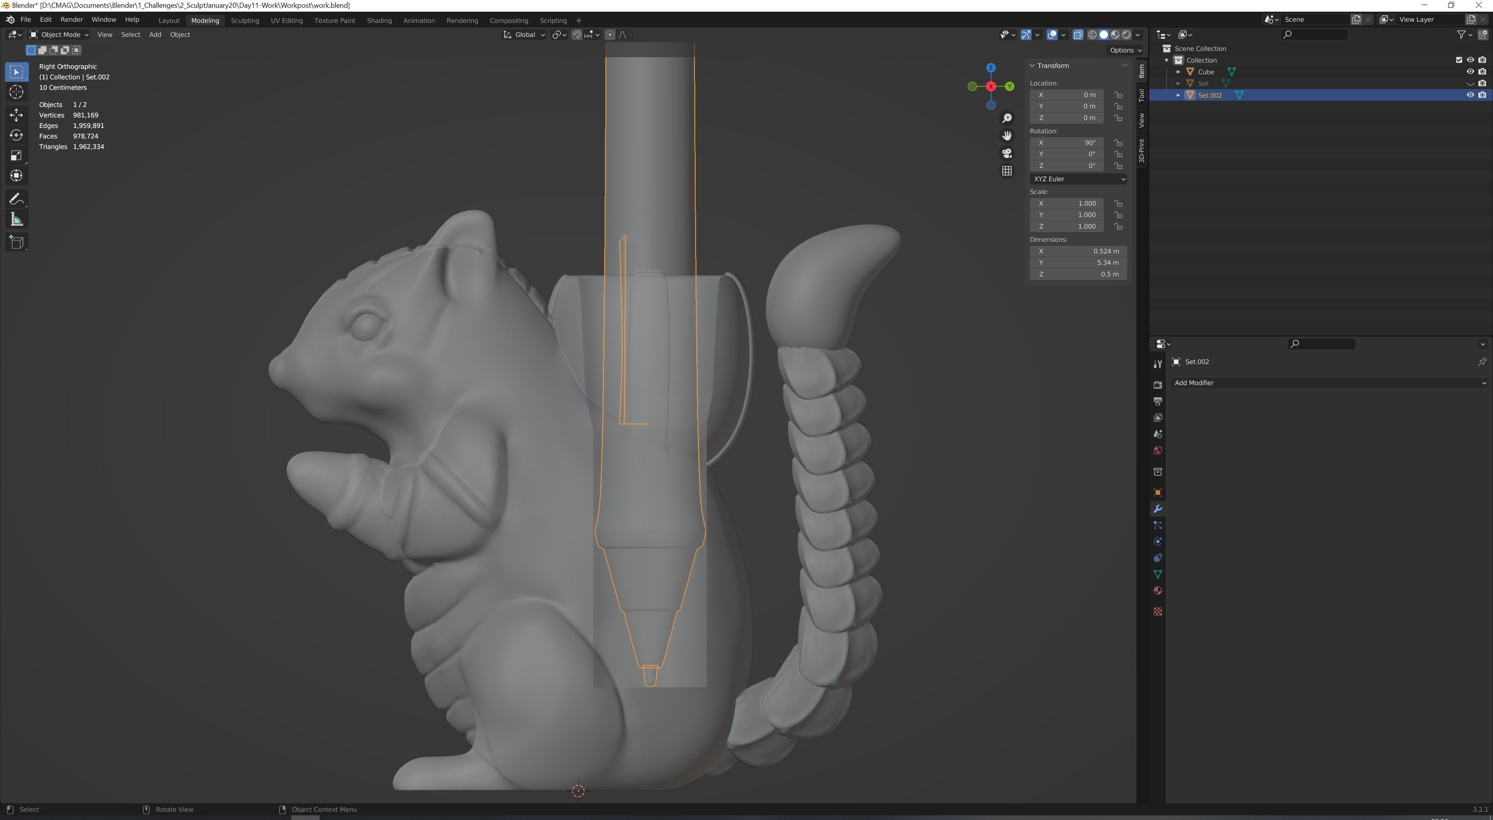Activate the 3D Cursor tool
Viewport: 1493px width, 820px height.
pos(16,92)
